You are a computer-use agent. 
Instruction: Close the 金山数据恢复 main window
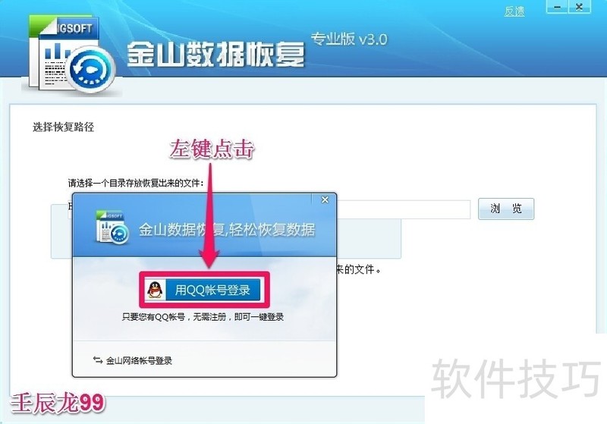(x=579, y=8)
